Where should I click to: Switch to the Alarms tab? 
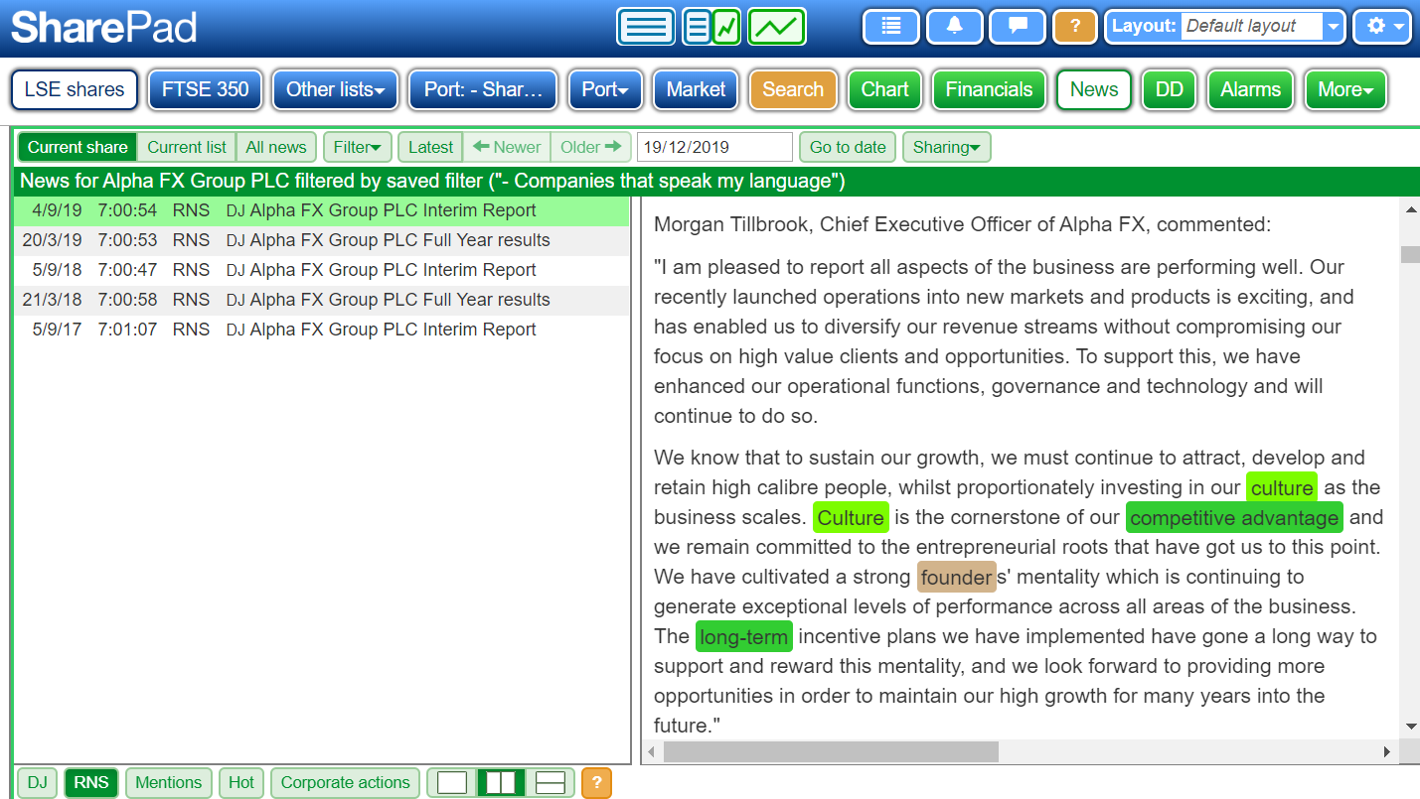pos(1251,89)
